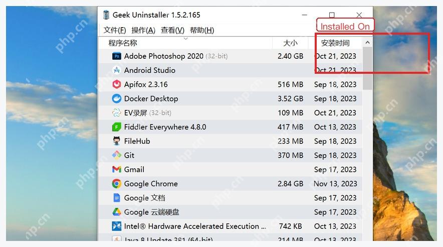443x247 pixels.
Task: Click the Android Studio icon
Action: [x=117, y=70]
